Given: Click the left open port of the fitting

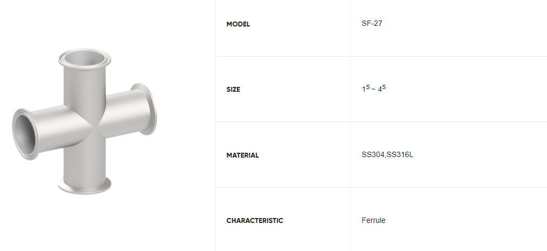Looking at the screenshot, I should click(25, 134).
